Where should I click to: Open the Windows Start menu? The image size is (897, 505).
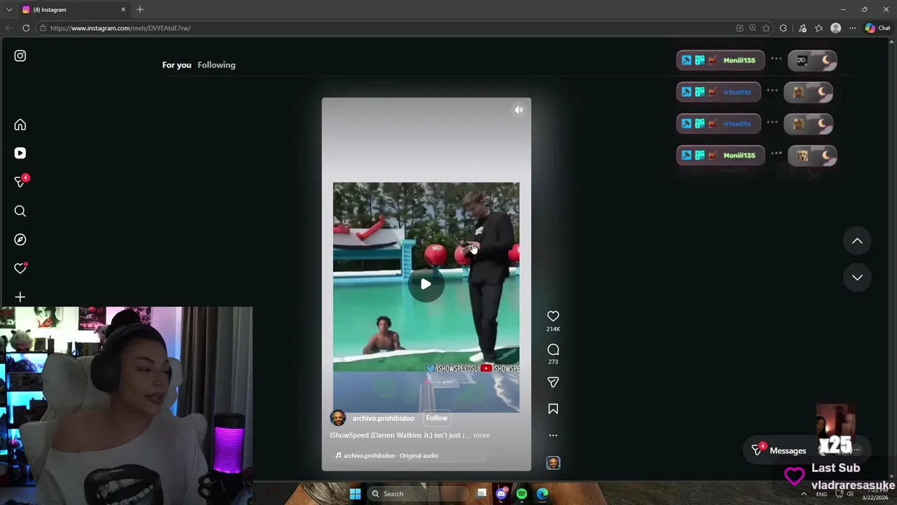coord(355,494)
